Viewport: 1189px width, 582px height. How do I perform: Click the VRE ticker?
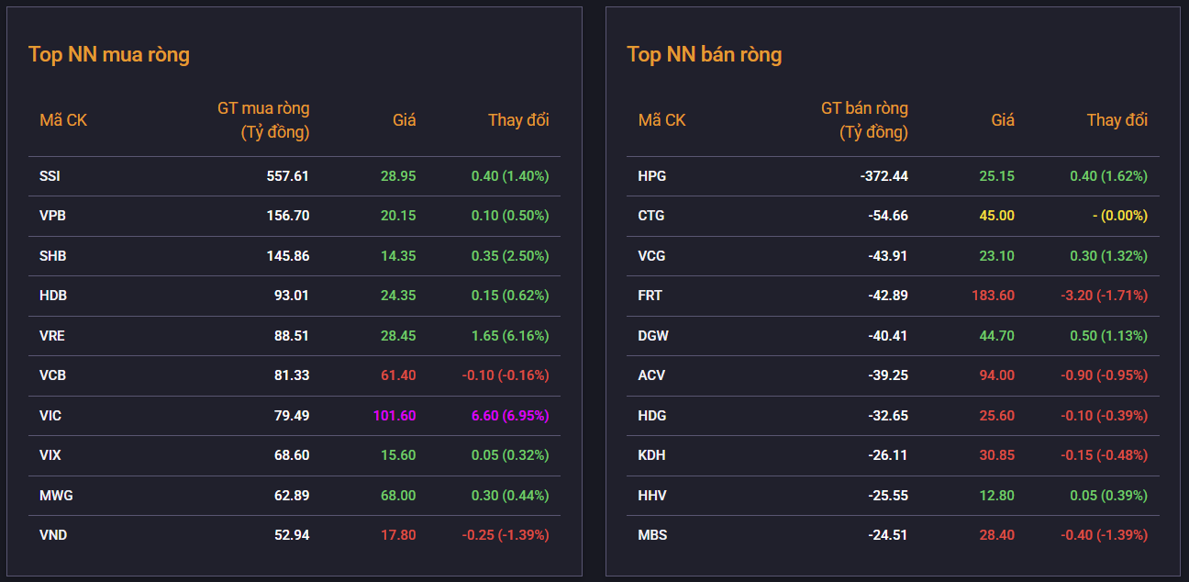click(x=51, y=336)
